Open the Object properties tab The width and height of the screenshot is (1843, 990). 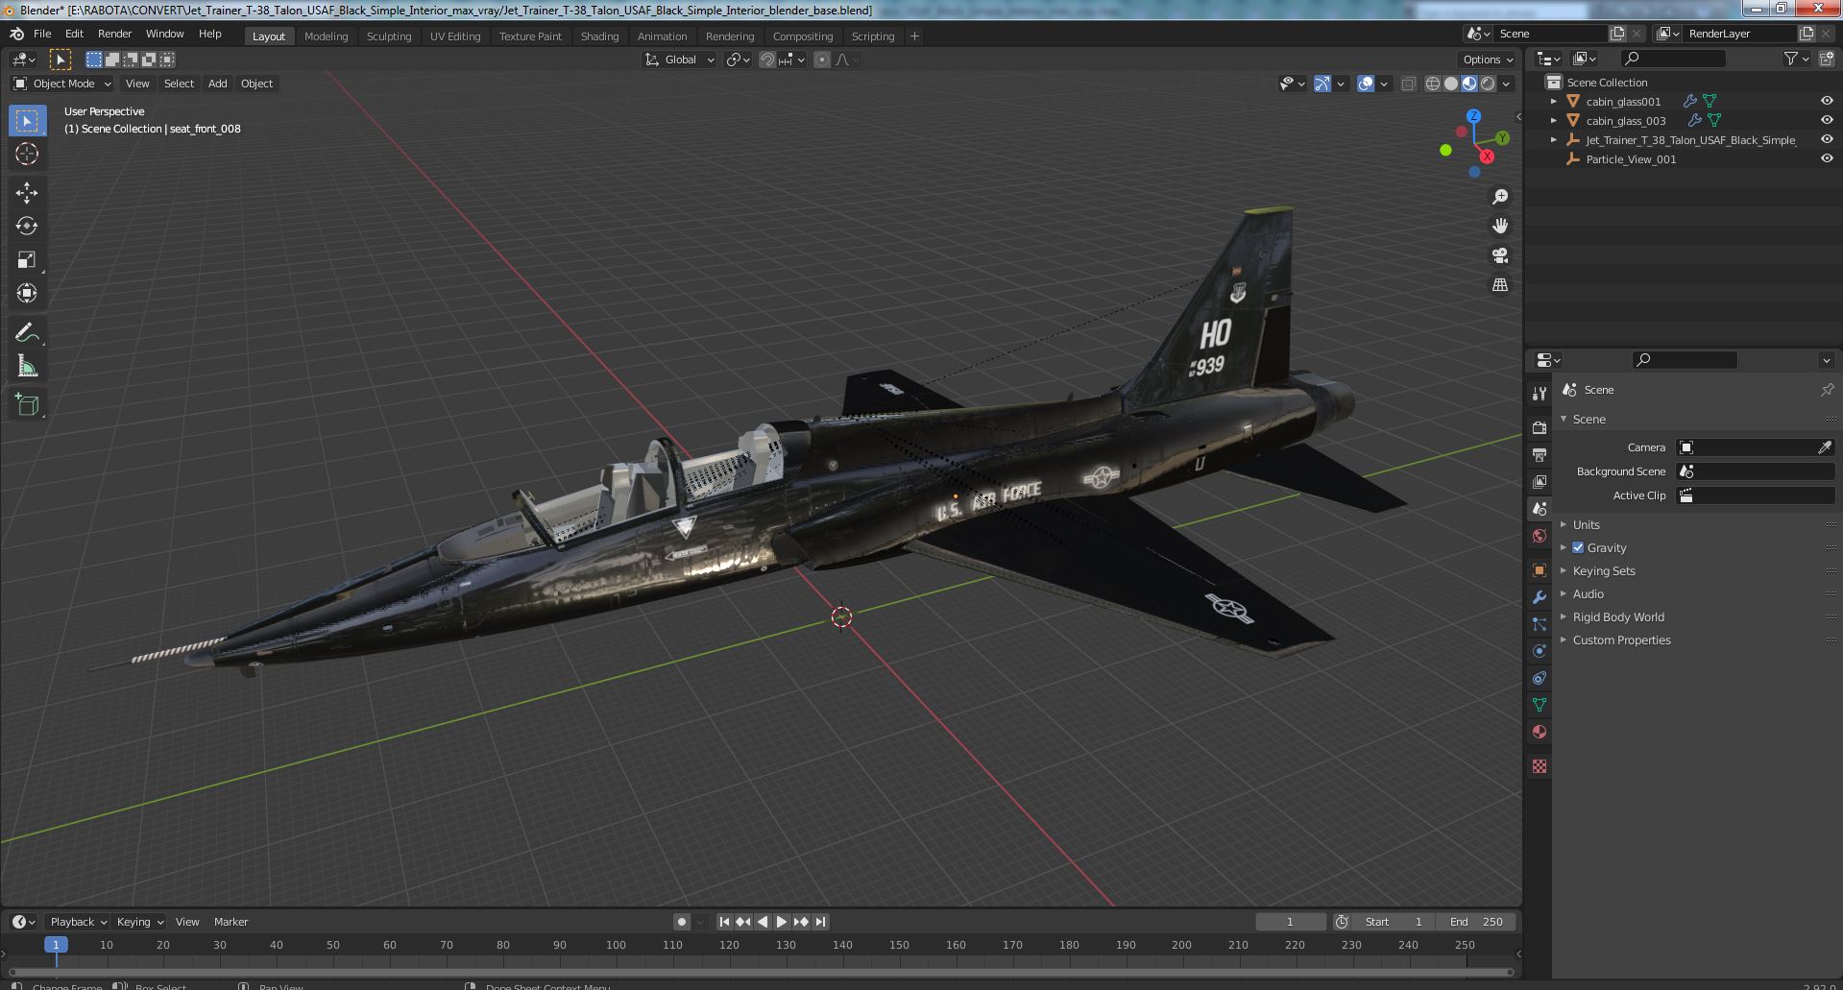click(x=1540, y=570)
